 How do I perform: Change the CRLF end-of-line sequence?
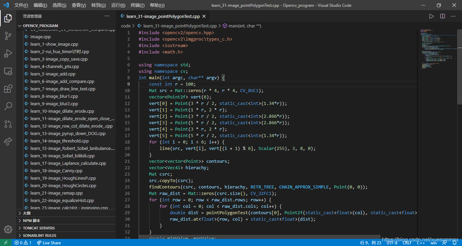coord(407,243)
